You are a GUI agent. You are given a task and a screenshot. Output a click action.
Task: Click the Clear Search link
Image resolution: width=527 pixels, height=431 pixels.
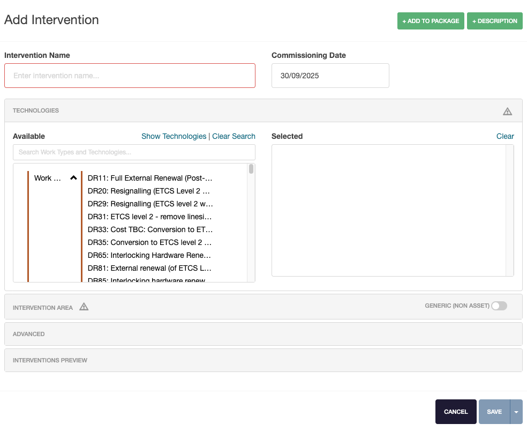234,136
